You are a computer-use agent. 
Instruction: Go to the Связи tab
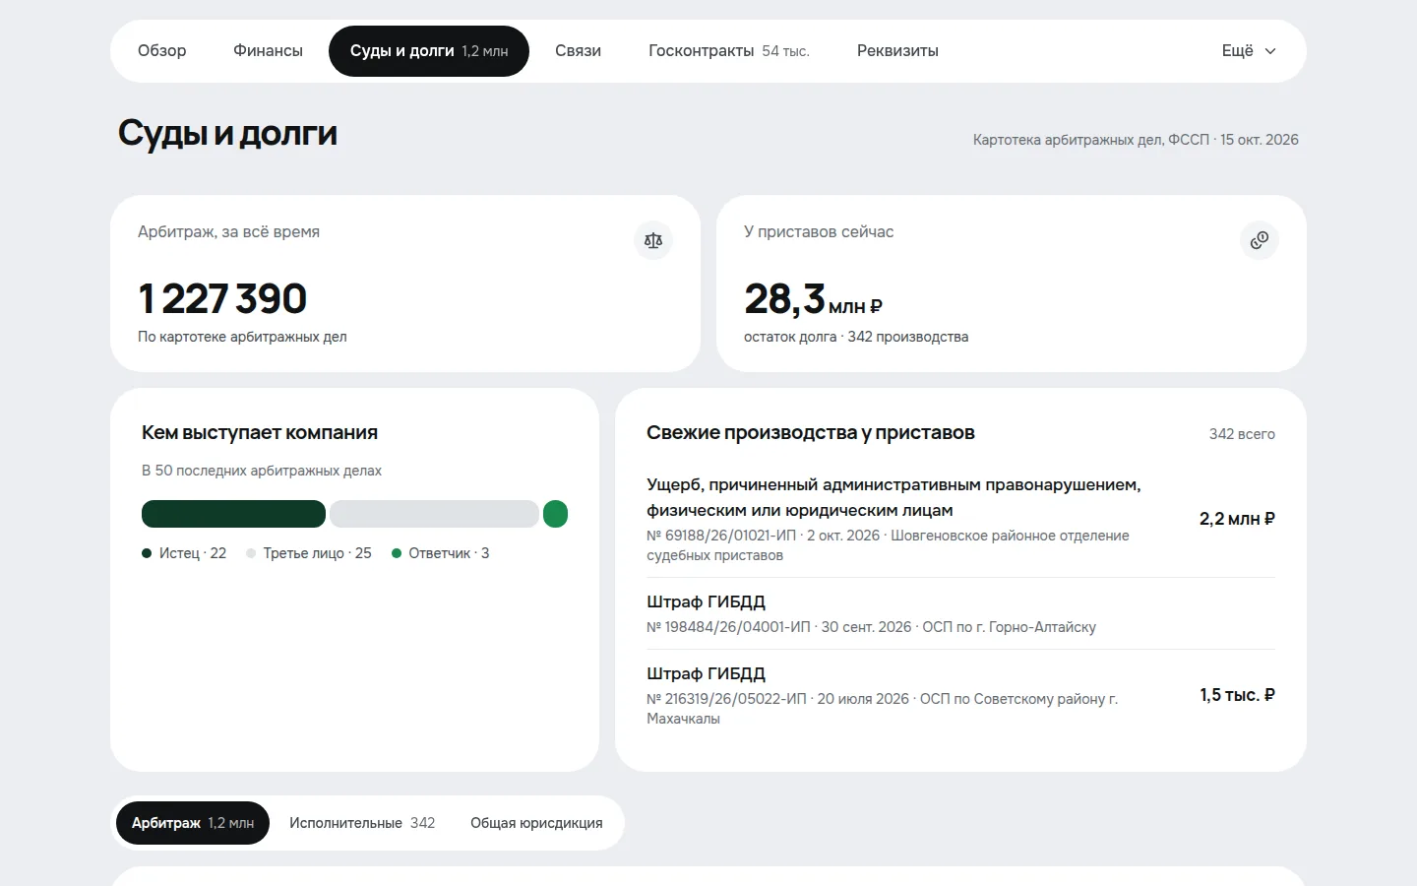578,51
